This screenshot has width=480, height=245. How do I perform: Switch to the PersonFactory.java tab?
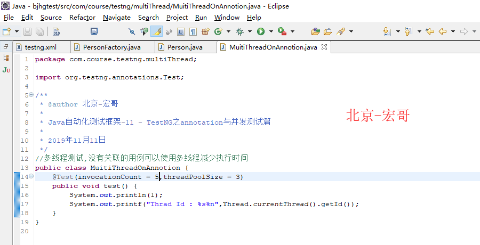pos(112,47)
